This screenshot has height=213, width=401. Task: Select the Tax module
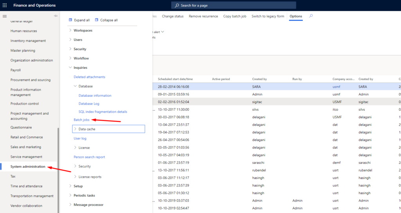(13, 177)
